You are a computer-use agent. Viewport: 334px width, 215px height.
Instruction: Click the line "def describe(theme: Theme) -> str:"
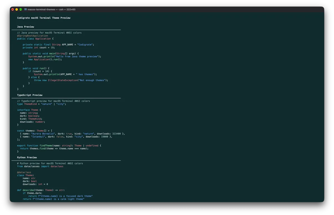[41, 190]
